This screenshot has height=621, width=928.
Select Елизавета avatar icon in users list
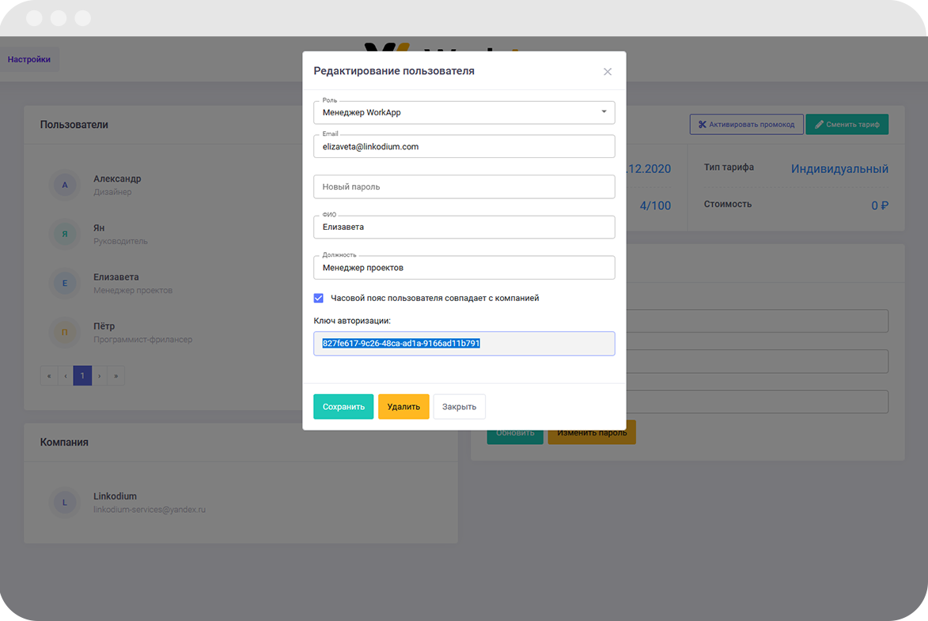tap(65, 283)
